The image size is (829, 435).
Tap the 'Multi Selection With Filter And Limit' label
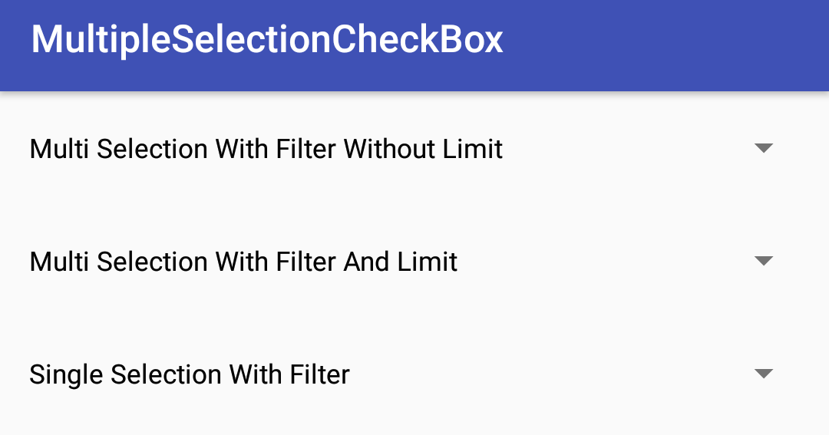click(243, 262)
